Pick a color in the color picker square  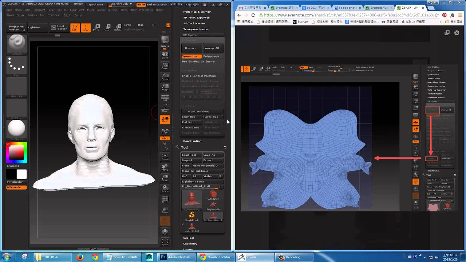click(x=16, y=152)
